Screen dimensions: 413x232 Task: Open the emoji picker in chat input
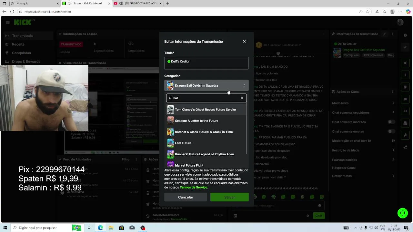pos(320,206)
